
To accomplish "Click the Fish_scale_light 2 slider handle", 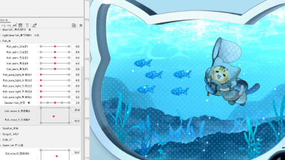I will pos(41,80).
